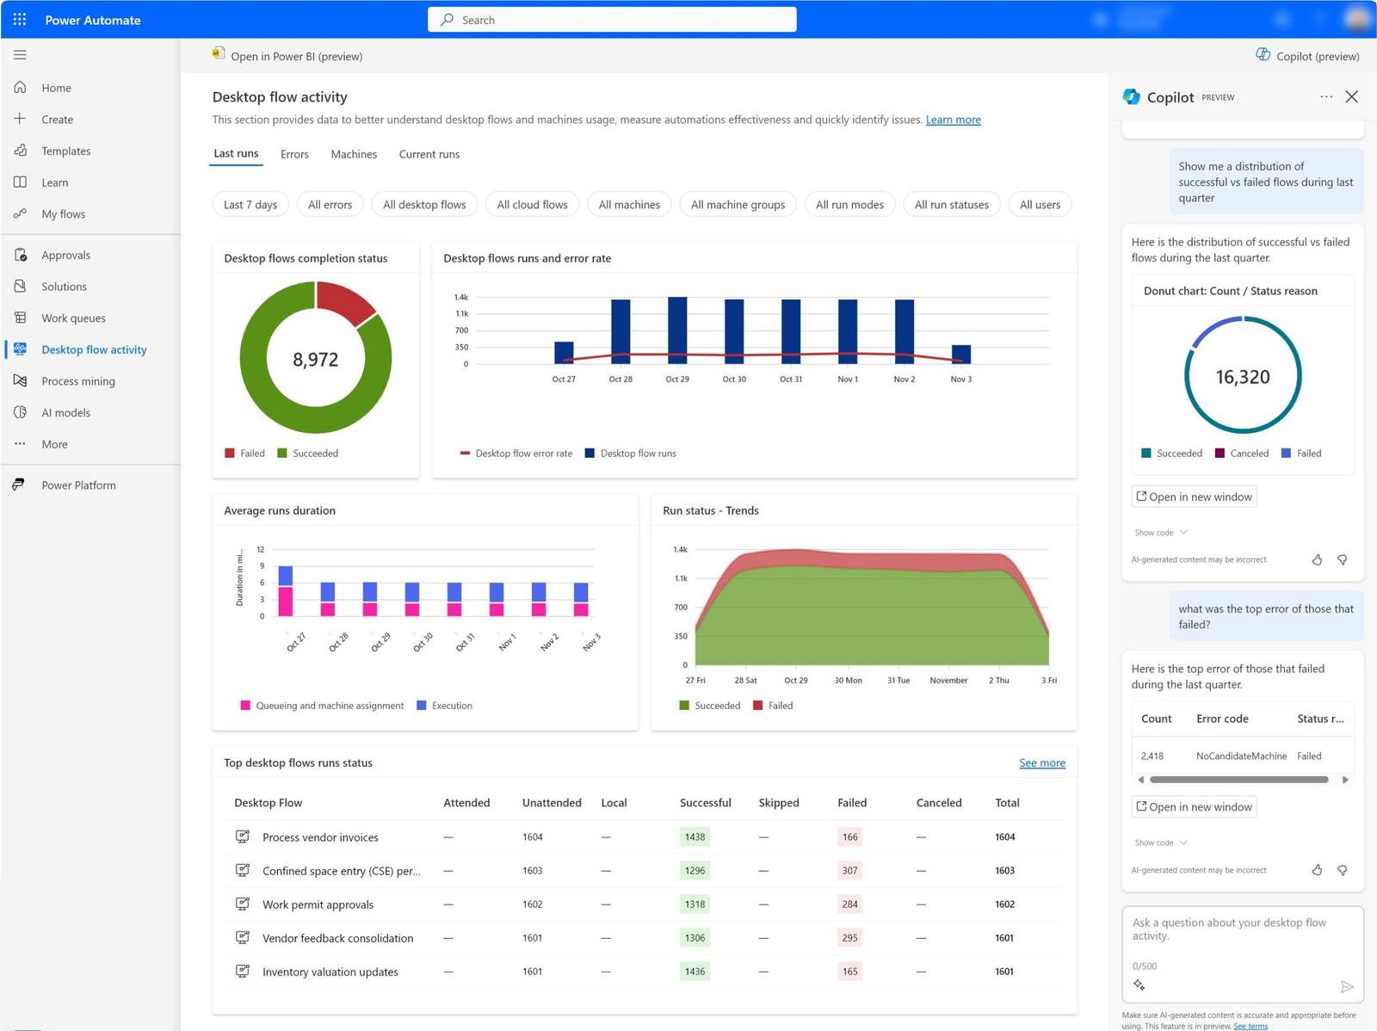The width and height of the screenshot is (1377, 1031).
Task: Click See more for top desktop flows
Action: tap(1041, 762)
